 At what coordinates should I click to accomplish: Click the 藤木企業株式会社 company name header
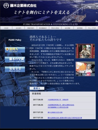23,5
